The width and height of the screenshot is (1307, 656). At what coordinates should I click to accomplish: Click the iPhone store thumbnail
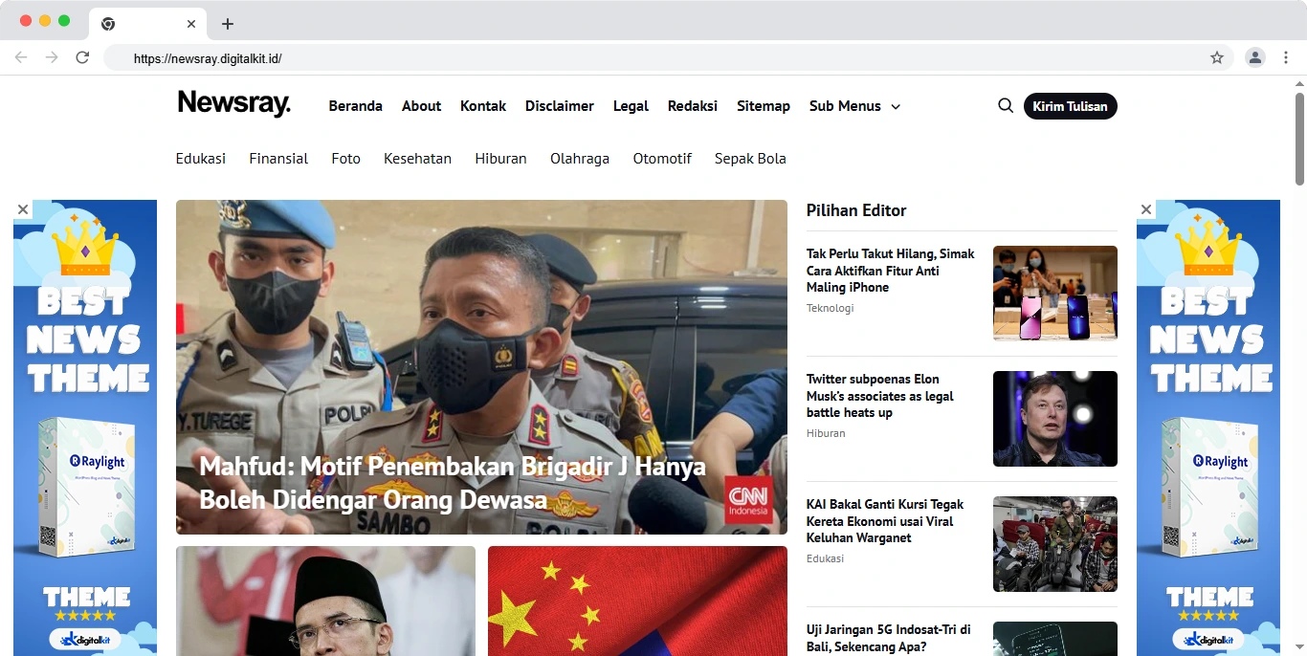1055,294
